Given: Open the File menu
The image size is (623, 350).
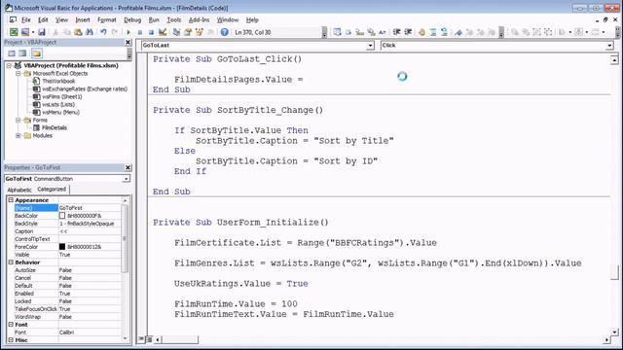Looking at the screenshot, I should click(26, 19).
